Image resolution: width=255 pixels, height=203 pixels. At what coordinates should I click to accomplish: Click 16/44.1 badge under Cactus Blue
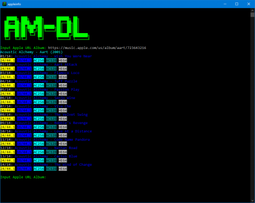[24, 160]
